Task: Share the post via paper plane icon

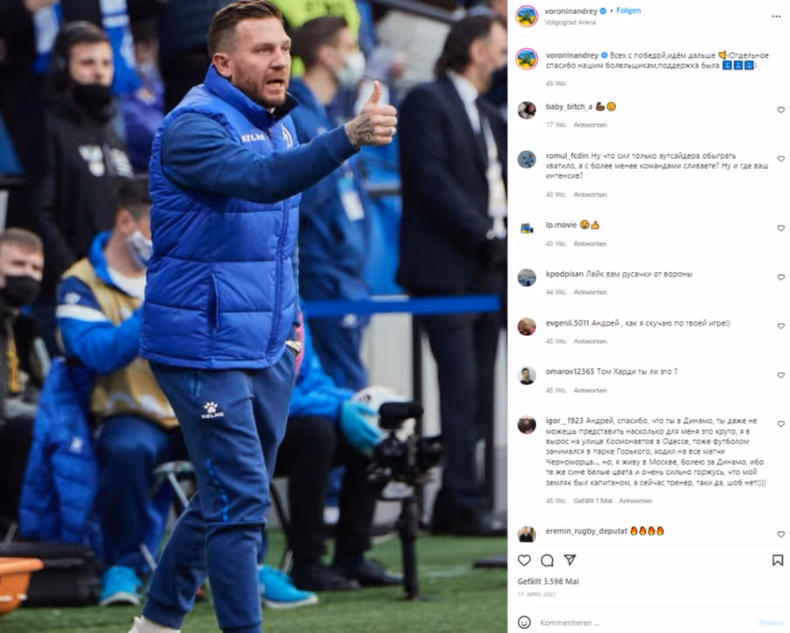Action: (570, 560)
